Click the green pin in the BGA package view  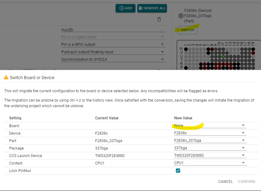tap(223, 57)
